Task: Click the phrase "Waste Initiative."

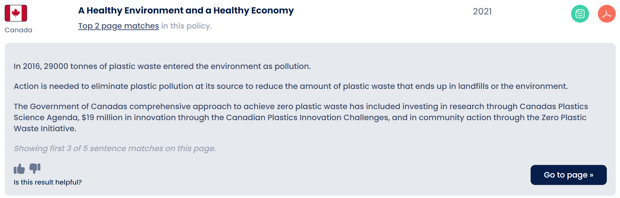Action: click(45, 128)
